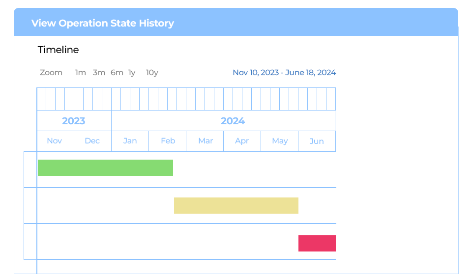Go to Jun on the timeline
Screen dimensions: 472x279
pyautogui.click(x=317, y=141)
